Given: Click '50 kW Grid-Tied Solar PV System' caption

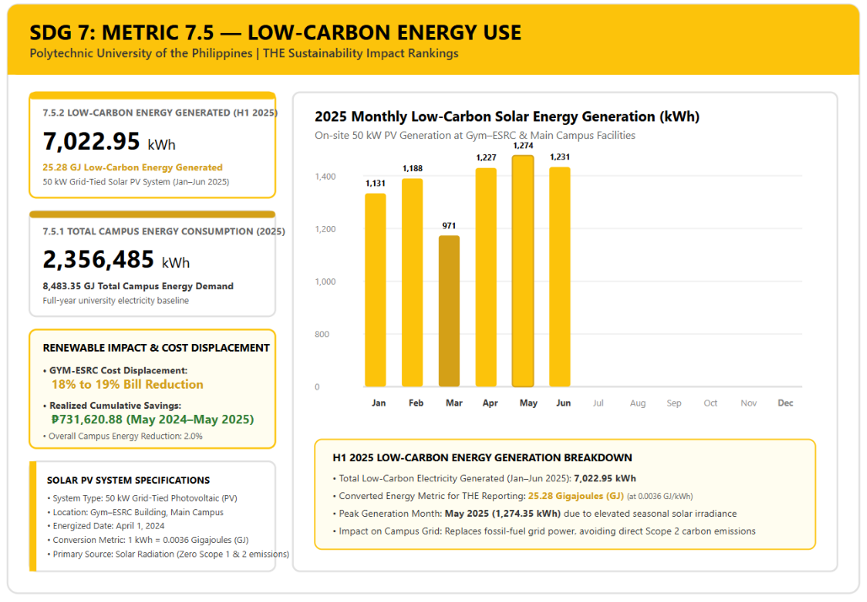Looking at the screenshot, I should [136, 181].
